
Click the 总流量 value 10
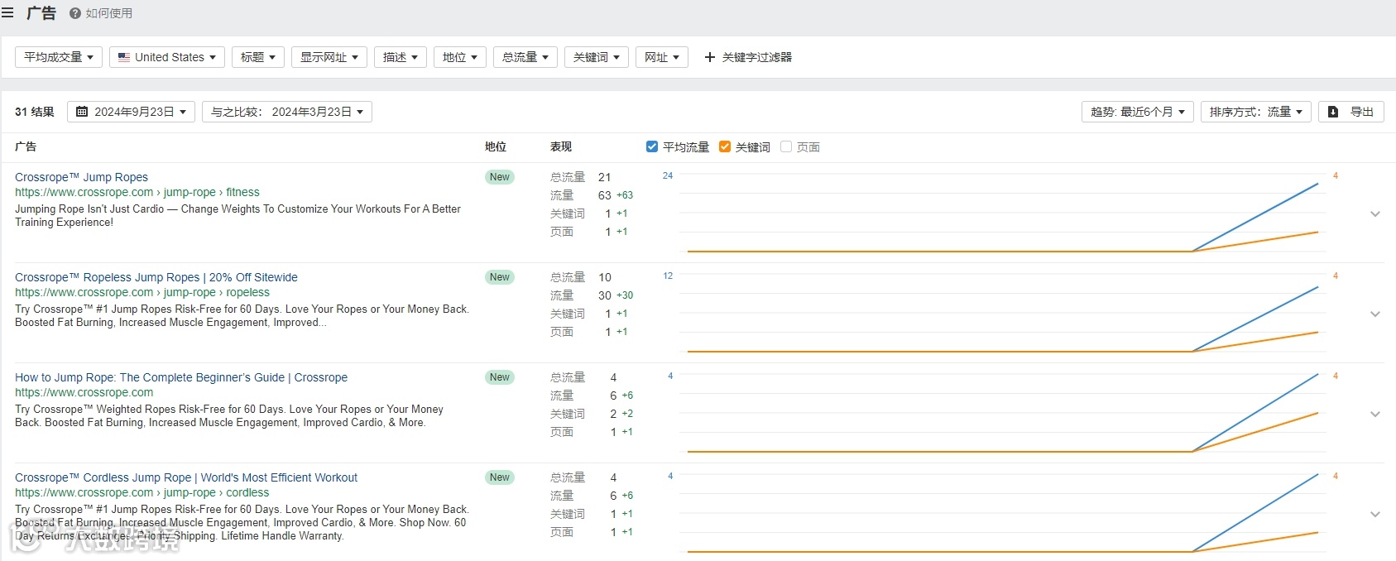[x=605, y=277]
